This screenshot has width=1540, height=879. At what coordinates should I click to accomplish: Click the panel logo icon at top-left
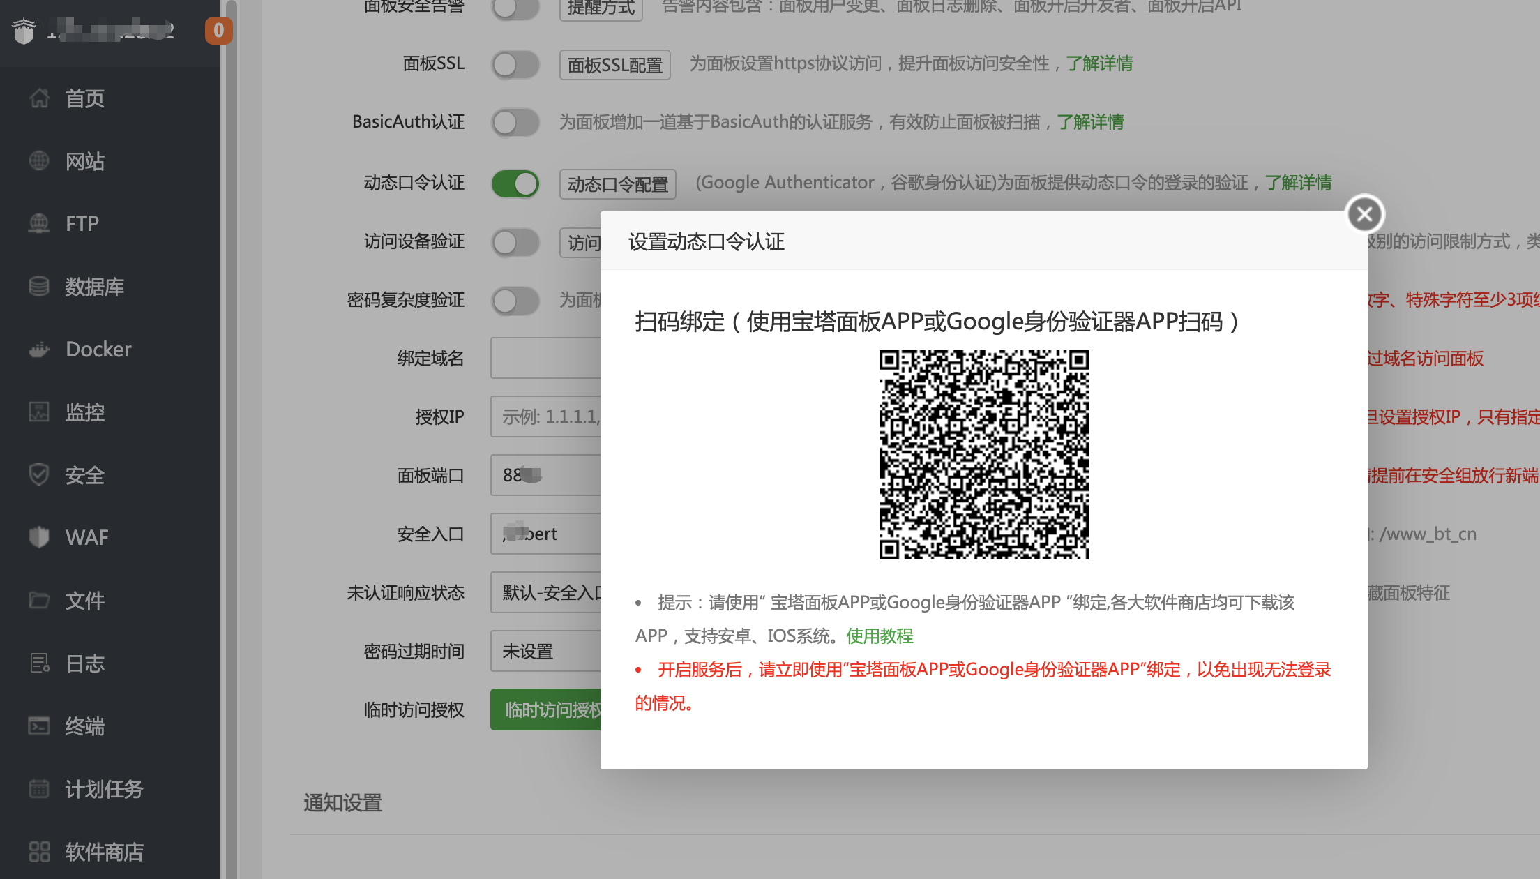(24, 31)
